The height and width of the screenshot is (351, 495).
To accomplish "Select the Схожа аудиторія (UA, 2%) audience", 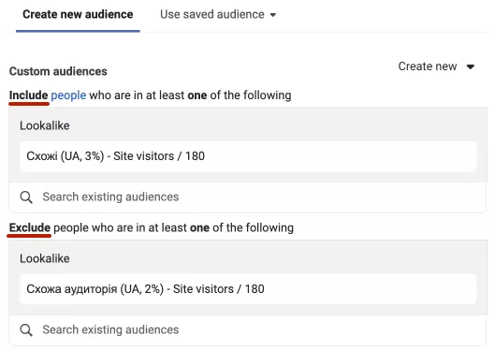I will click(x=248, y=289).
